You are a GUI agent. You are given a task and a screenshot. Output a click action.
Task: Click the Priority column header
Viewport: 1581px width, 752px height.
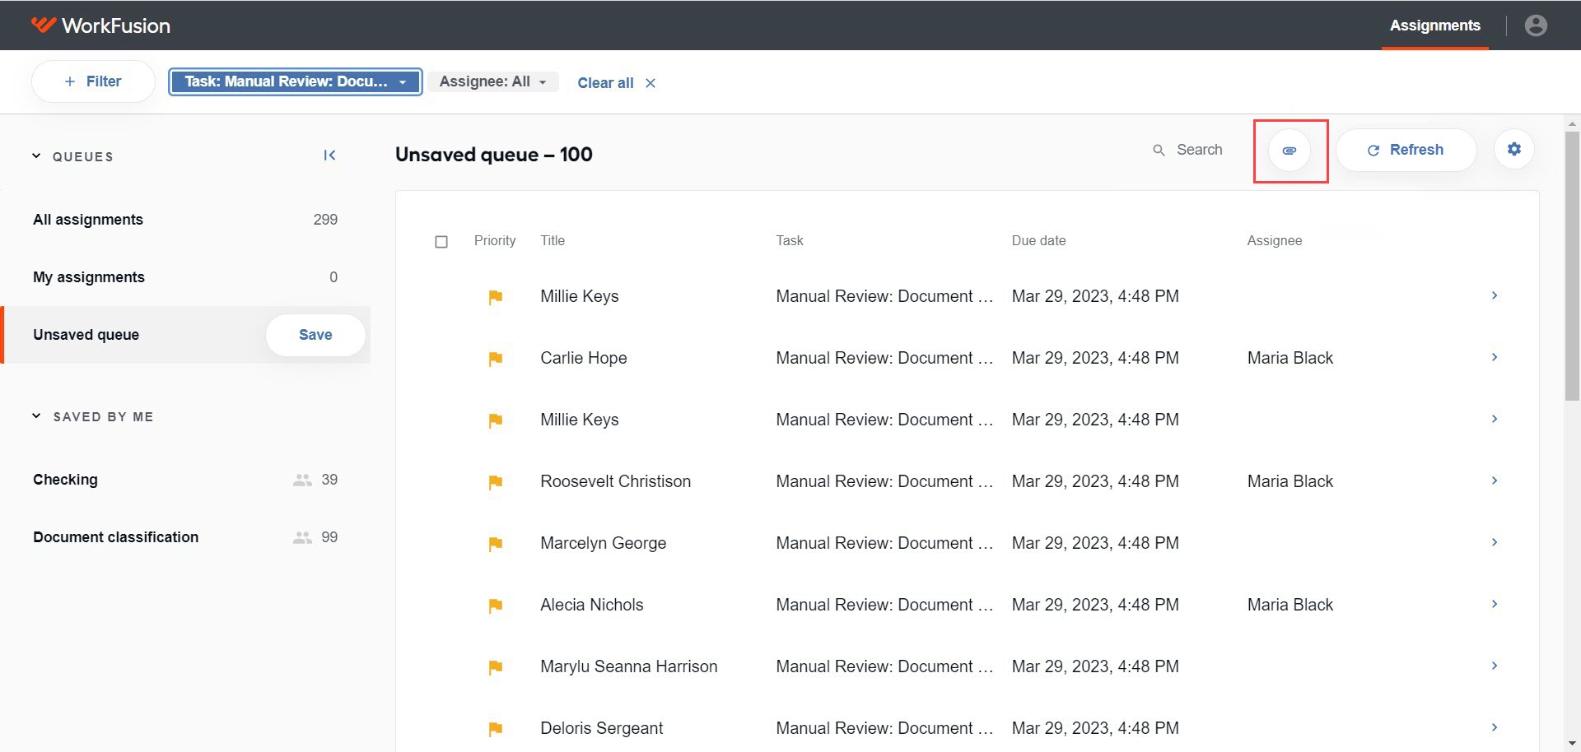tap(495, 240)
